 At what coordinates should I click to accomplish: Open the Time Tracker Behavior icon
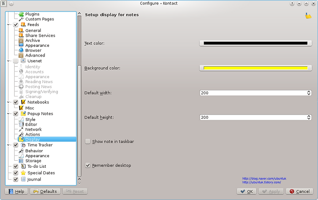coord(21,151)
